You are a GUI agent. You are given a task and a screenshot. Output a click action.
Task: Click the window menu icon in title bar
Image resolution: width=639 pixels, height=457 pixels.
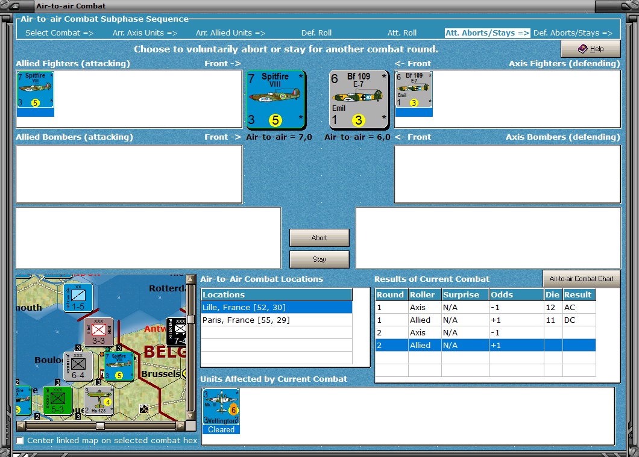pyautogui.click(x=14, y=6)
